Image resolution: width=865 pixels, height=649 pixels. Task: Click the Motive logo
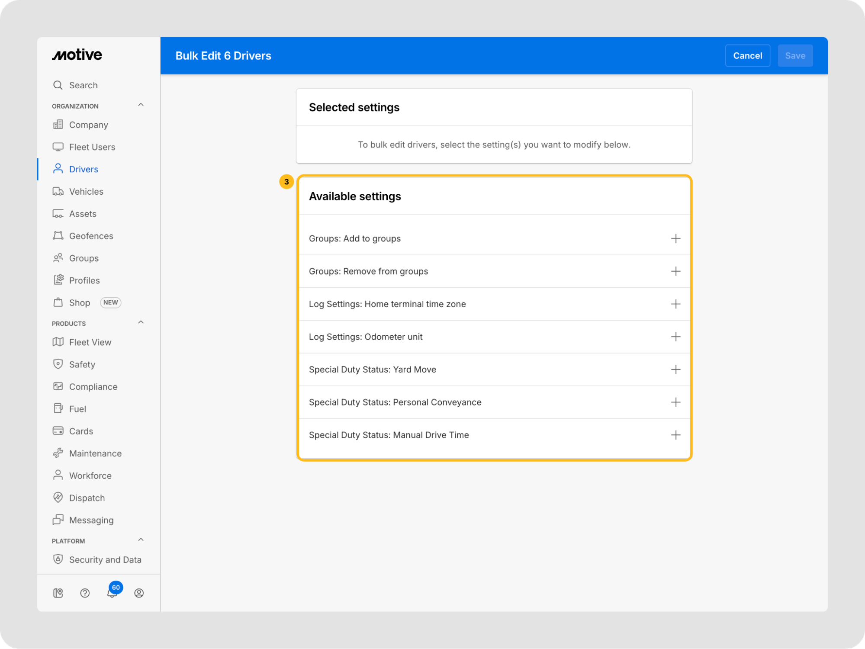click(77, 55)
